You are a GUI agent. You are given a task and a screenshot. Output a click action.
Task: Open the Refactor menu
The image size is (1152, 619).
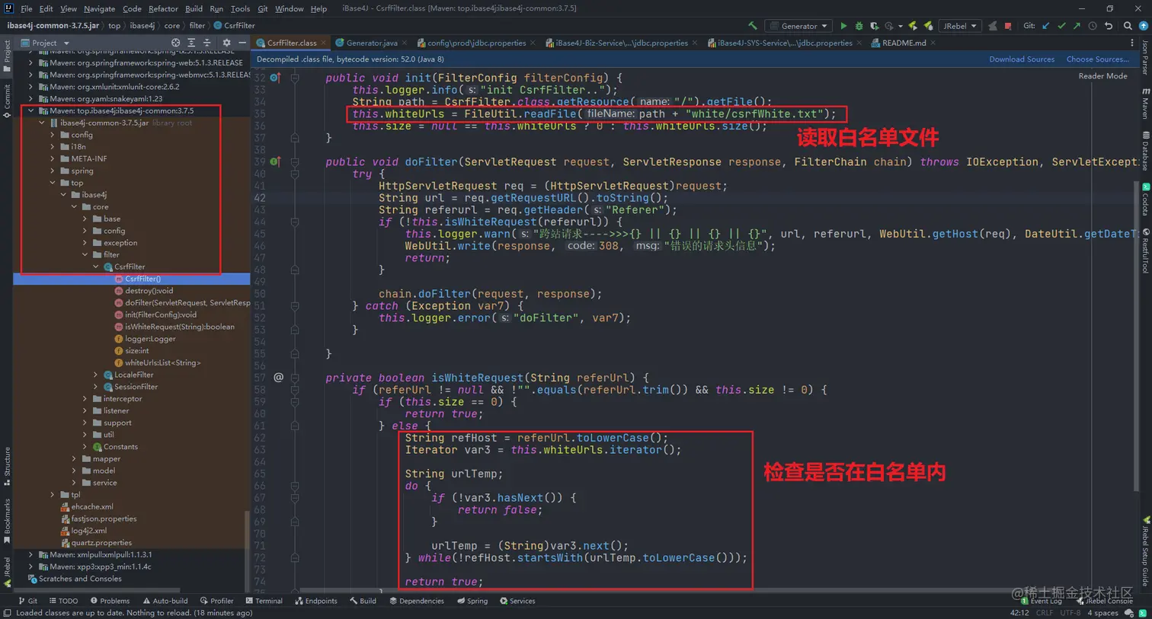tap(163, 8)
